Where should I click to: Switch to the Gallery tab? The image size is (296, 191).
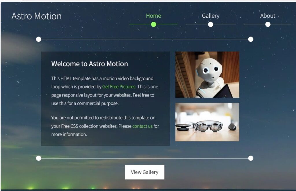tap(211, 16)
